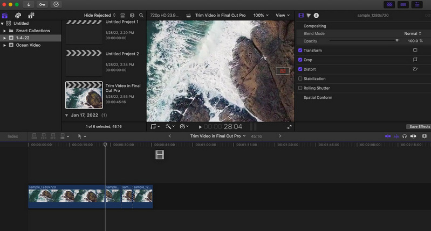Uncheck the Crop checkbox
431x231 pixels.
[x=300, y=60]
